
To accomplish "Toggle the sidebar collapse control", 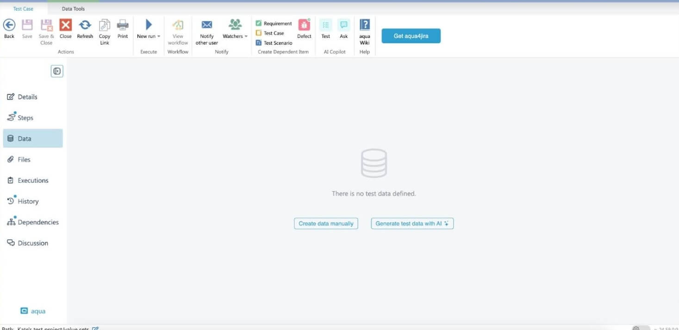I will pyautogui.click(x=56, y=71).
